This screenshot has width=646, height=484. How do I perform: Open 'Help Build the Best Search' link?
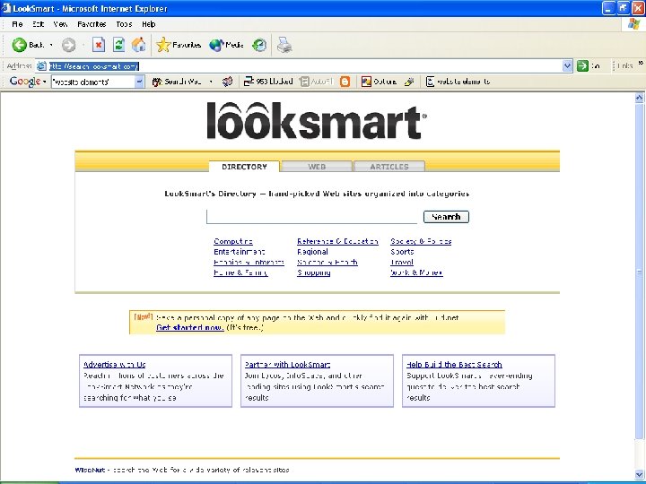[454, 364]
